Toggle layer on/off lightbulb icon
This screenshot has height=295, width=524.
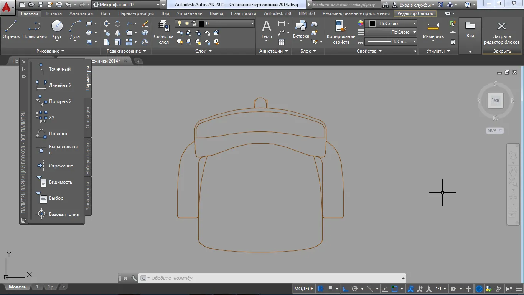coord(179,23)
